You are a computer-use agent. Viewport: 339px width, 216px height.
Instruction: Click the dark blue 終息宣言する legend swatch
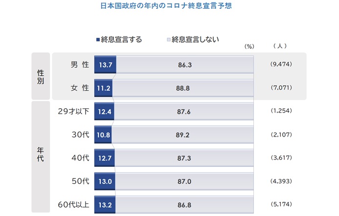pos(98,39)
